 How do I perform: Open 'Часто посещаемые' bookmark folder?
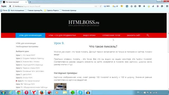pos(16,11)
